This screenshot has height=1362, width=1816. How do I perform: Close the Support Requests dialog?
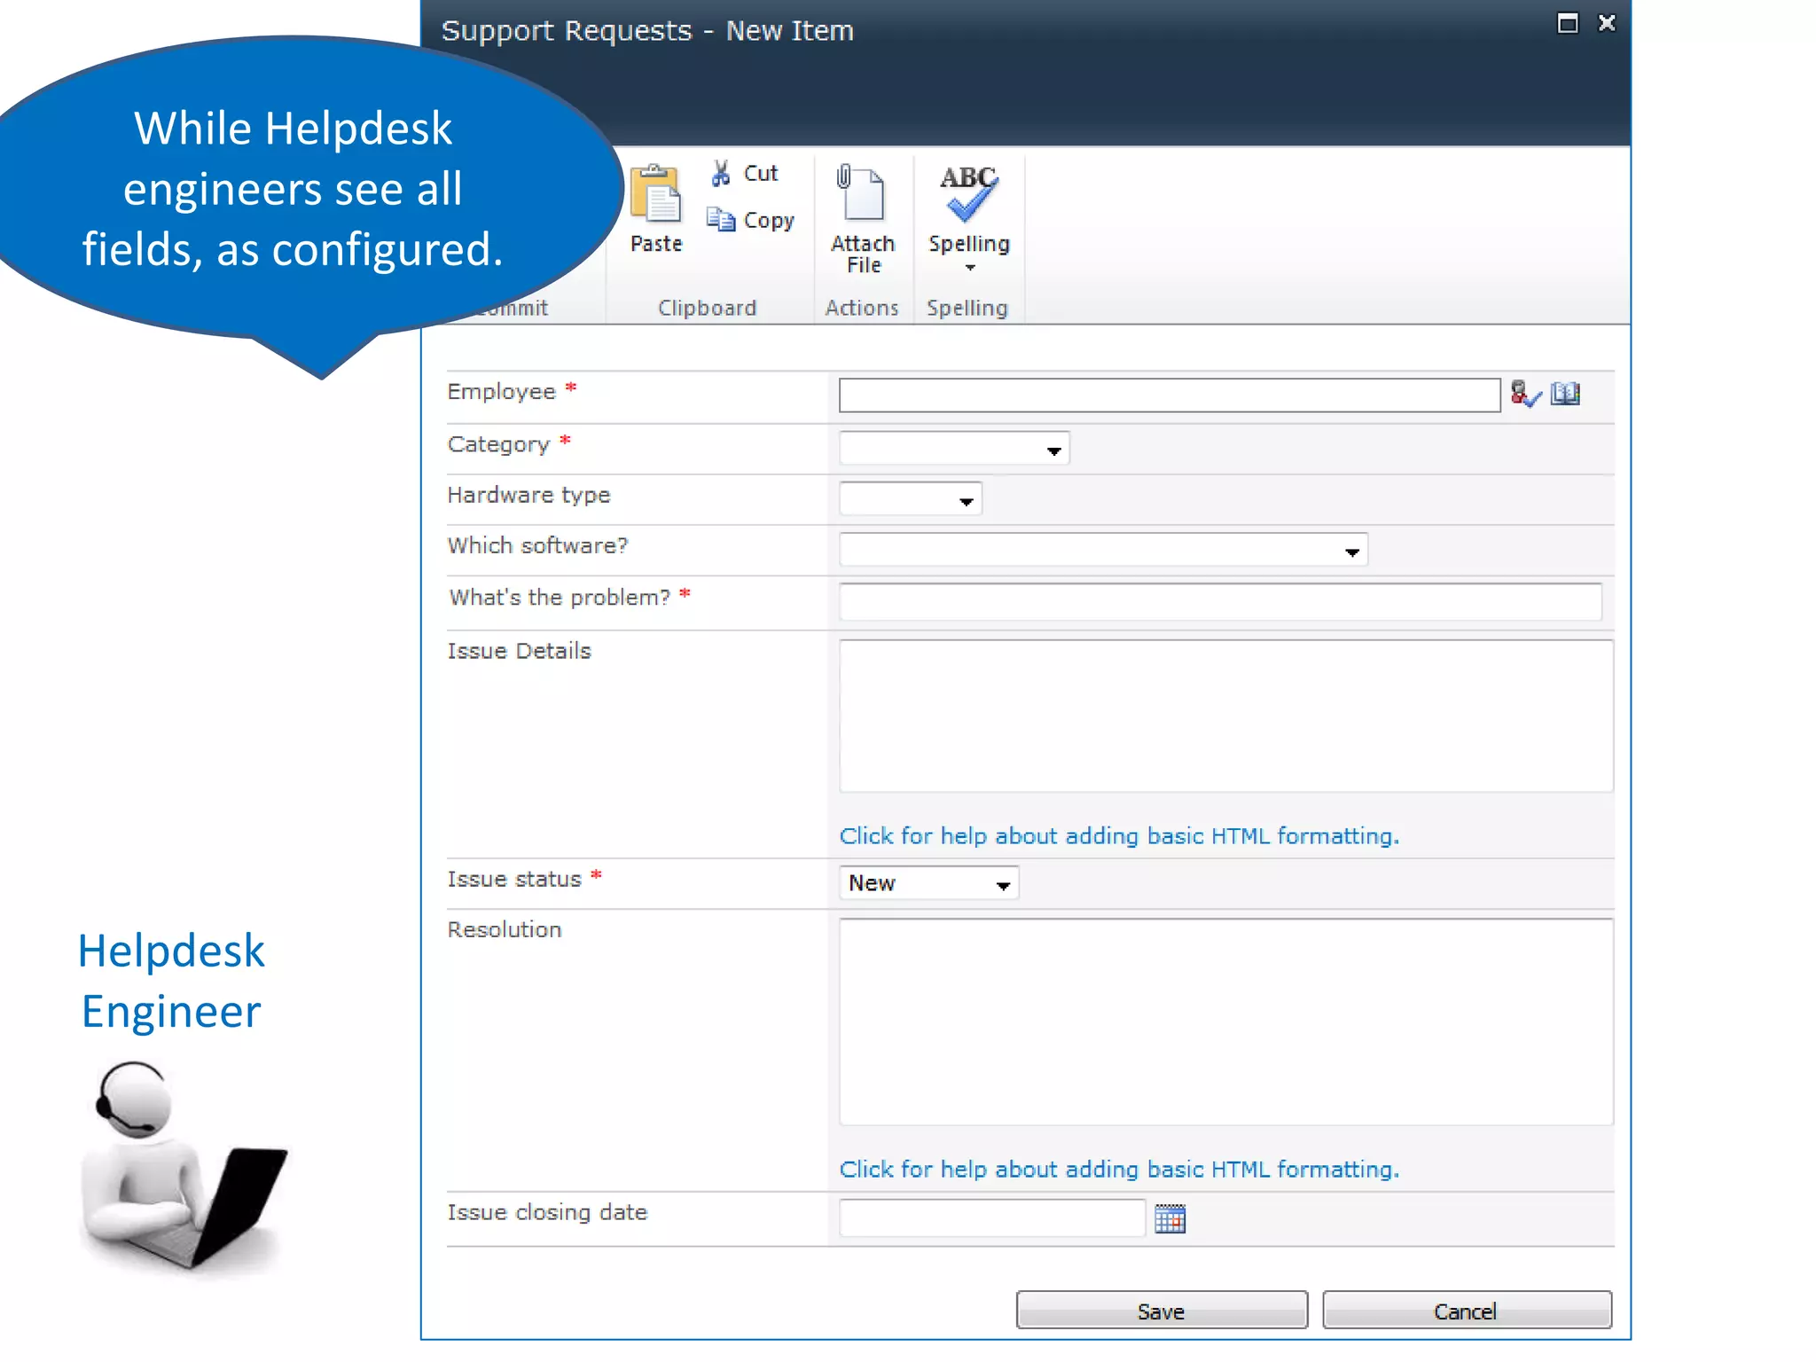[1607, 23]
